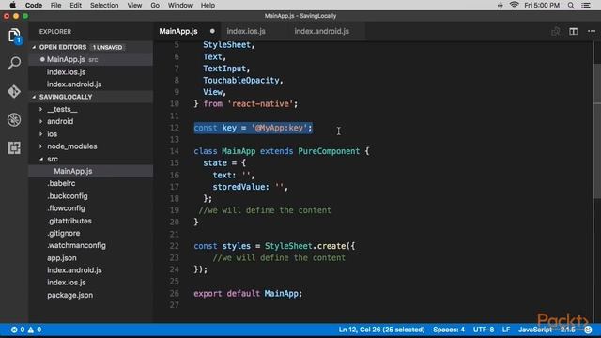Open the Selection menu

click(104, 5)
